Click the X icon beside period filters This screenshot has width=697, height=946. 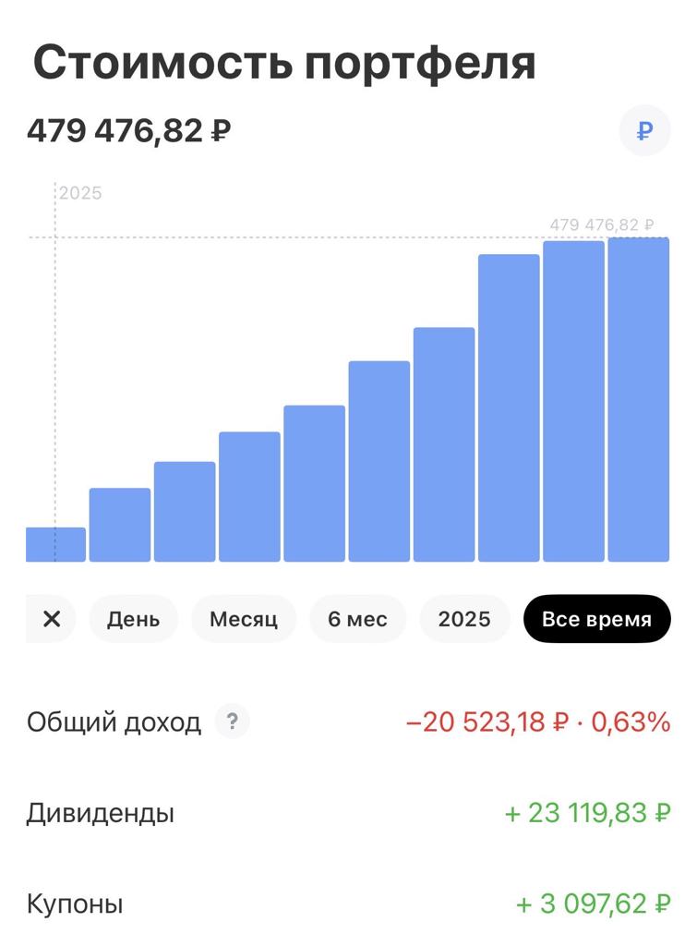(52, 619)
